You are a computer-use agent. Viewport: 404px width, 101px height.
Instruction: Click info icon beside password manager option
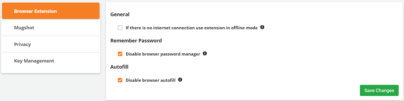click(x=205, y=54)
